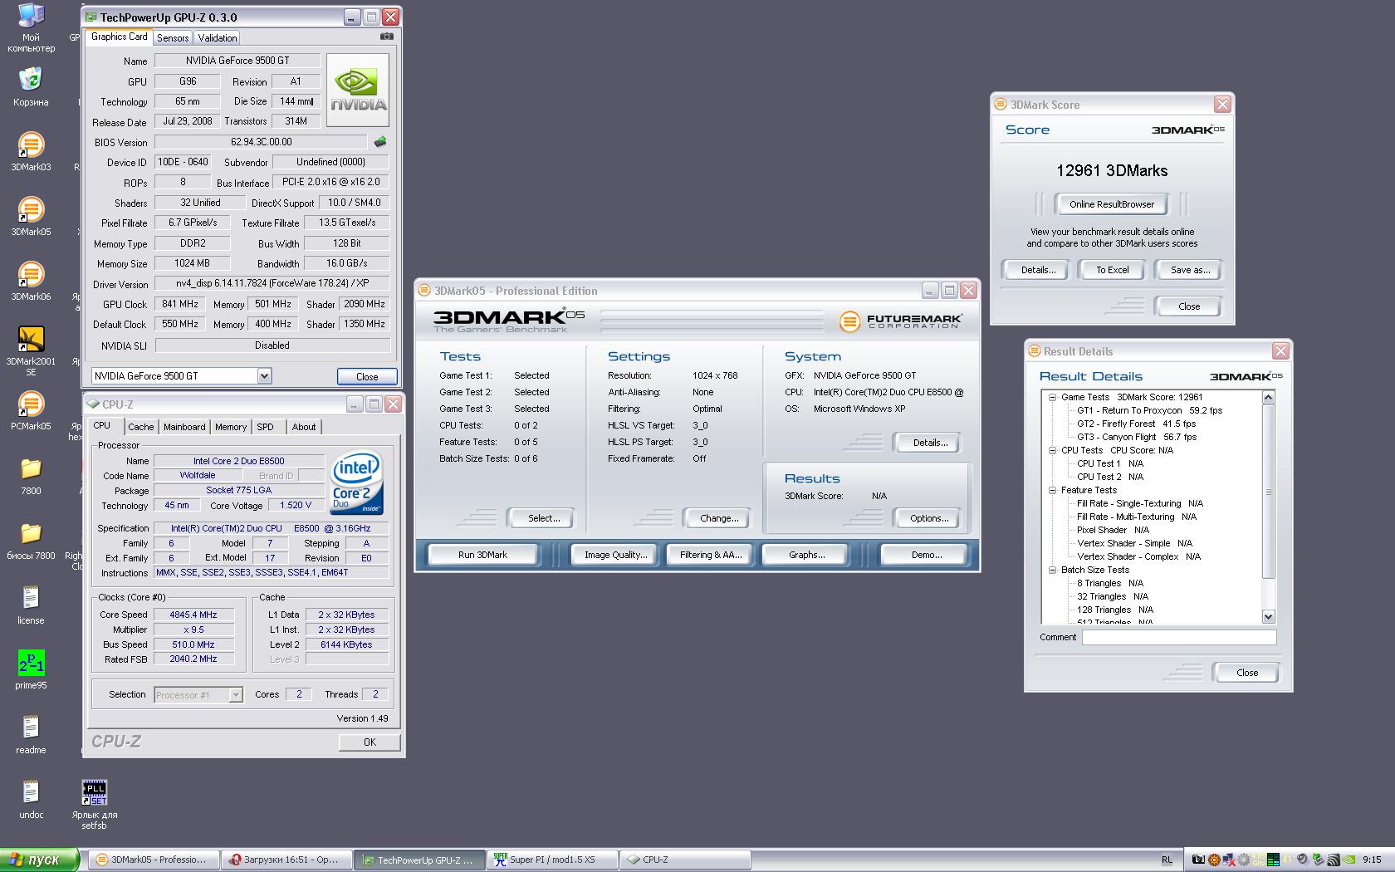Launch the prime95 desktop icon
Viewport: 1395px width, 872px height.
(31, 664)
